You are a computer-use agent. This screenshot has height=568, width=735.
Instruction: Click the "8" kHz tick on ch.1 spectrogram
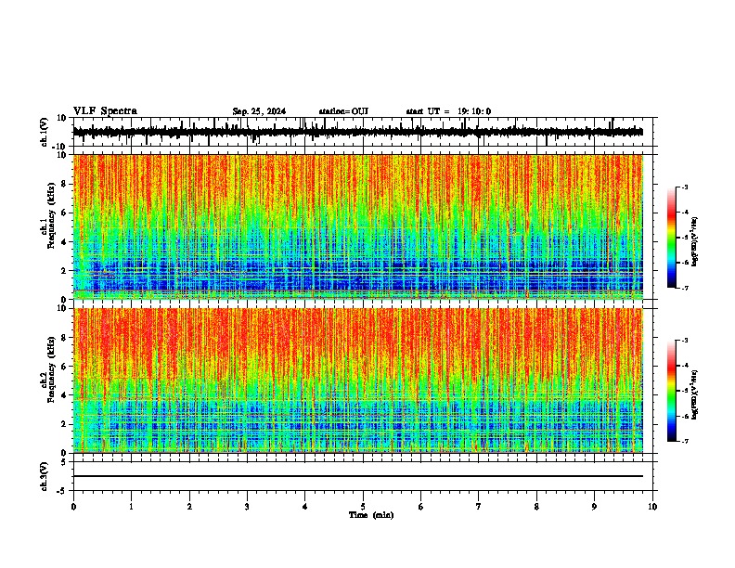[65, 184]
